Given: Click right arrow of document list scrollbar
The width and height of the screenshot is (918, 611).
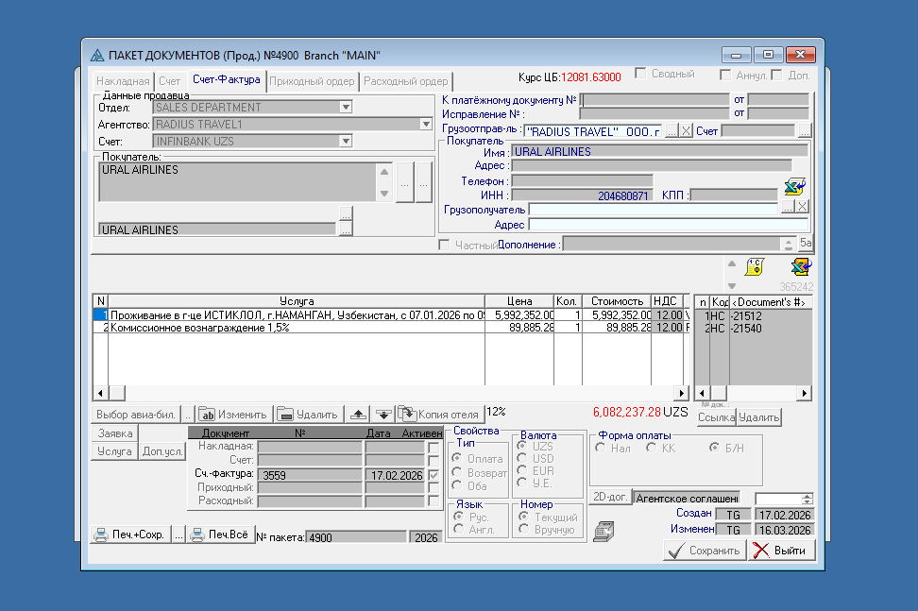Looking at the screenshot, I should (x=805, y=393).
